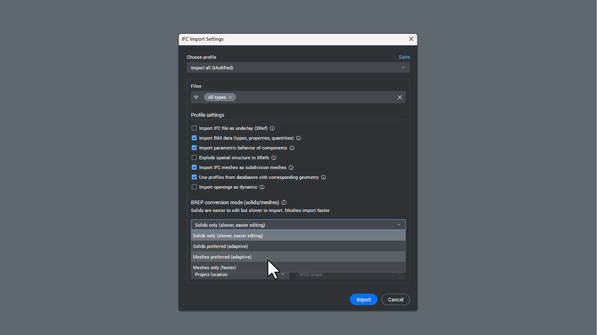Show info for BREP conversion mode
This screenshot has height=335, width=597.
tap(284, 202)
